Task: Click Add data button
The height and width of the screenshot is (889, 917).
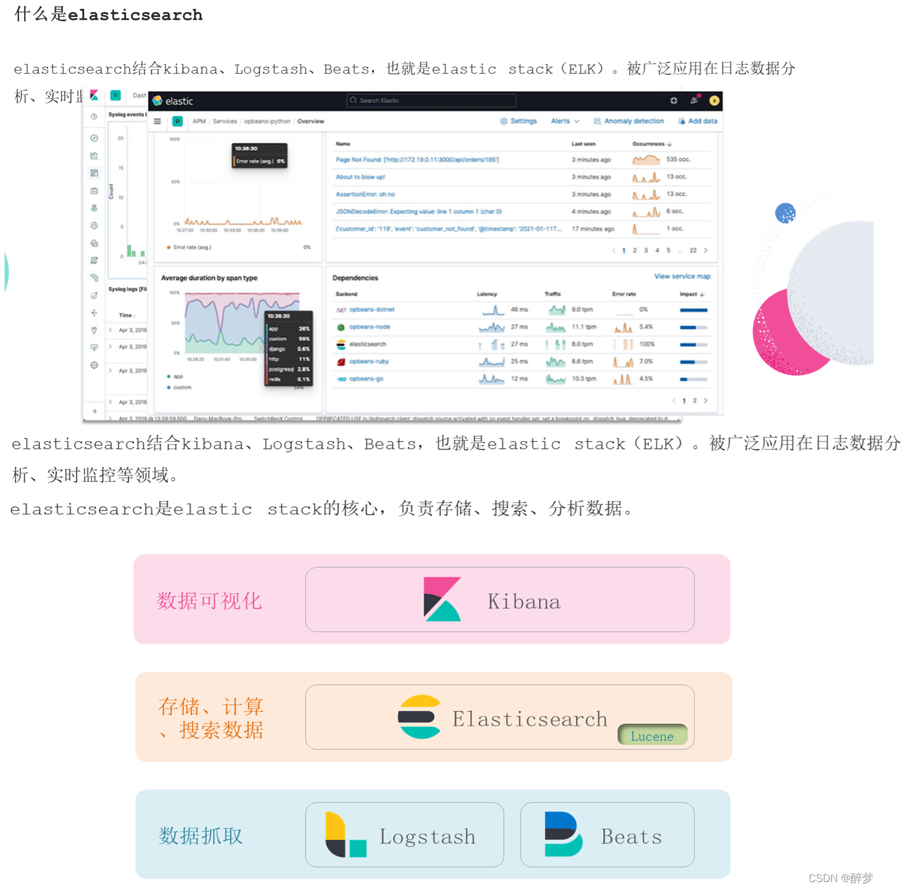Action: pos(698,121)
